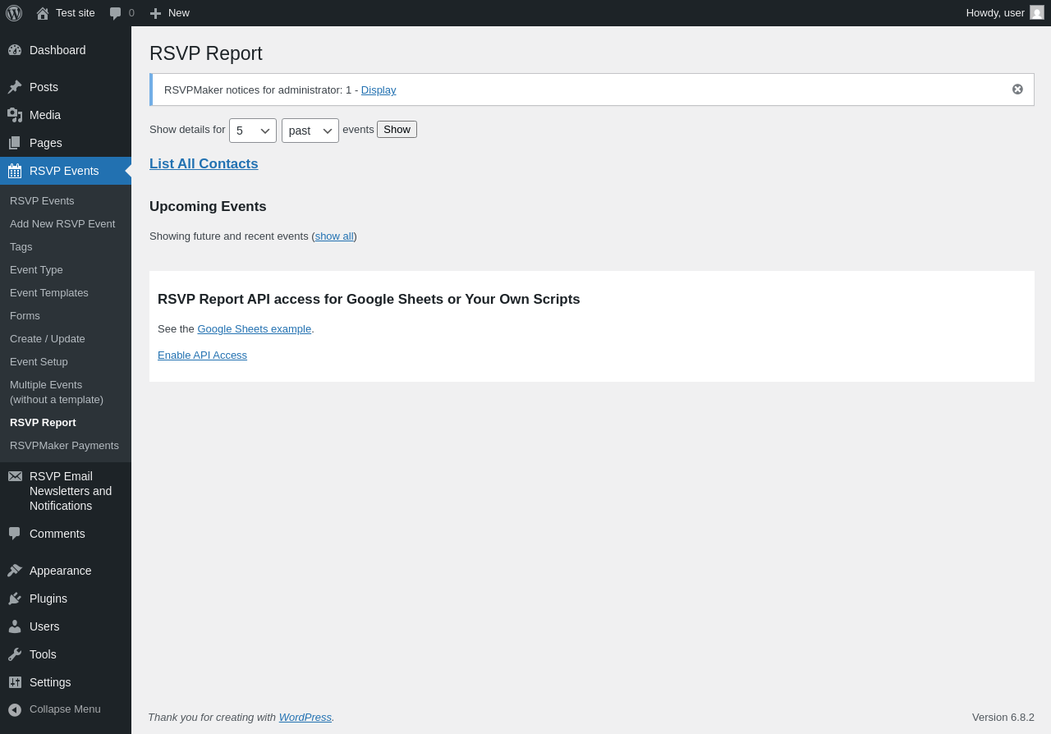Viewport: 1051px width, 734px height.
Task: Click the Dashboard gauge icon
Action: 15,50
